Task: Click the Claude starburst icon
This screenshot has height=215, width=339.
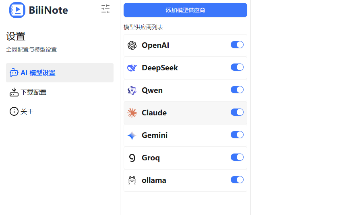Action: (x=132, y=113)
